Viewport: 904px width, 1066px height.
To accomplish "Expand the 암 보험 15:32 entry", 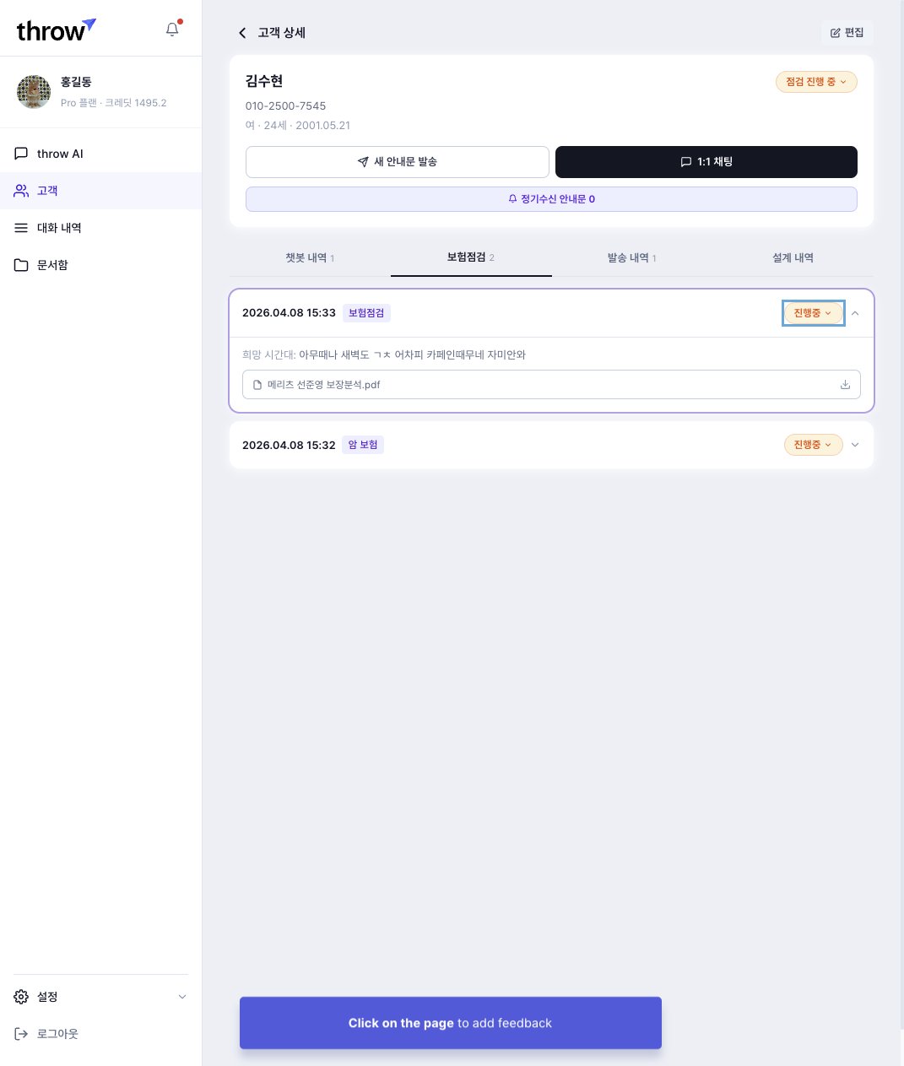I will tap(855, 445).
